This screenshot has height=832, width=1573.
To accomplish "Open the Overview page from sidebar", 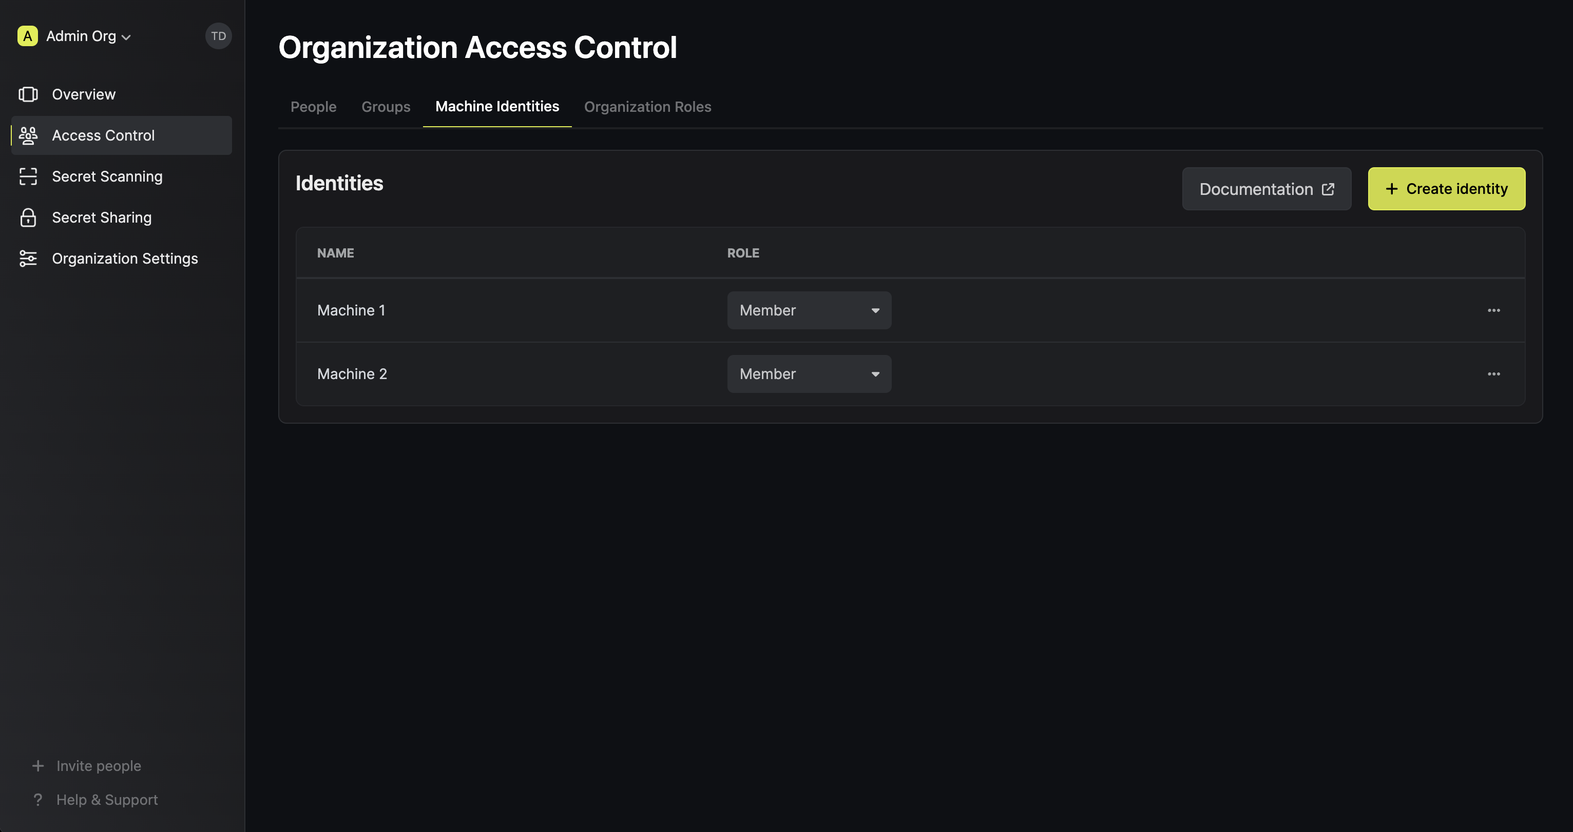I will 121,94.
